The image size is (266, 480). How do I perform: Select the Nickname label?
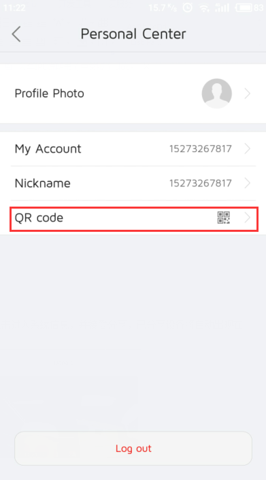(x=42, y=183)
